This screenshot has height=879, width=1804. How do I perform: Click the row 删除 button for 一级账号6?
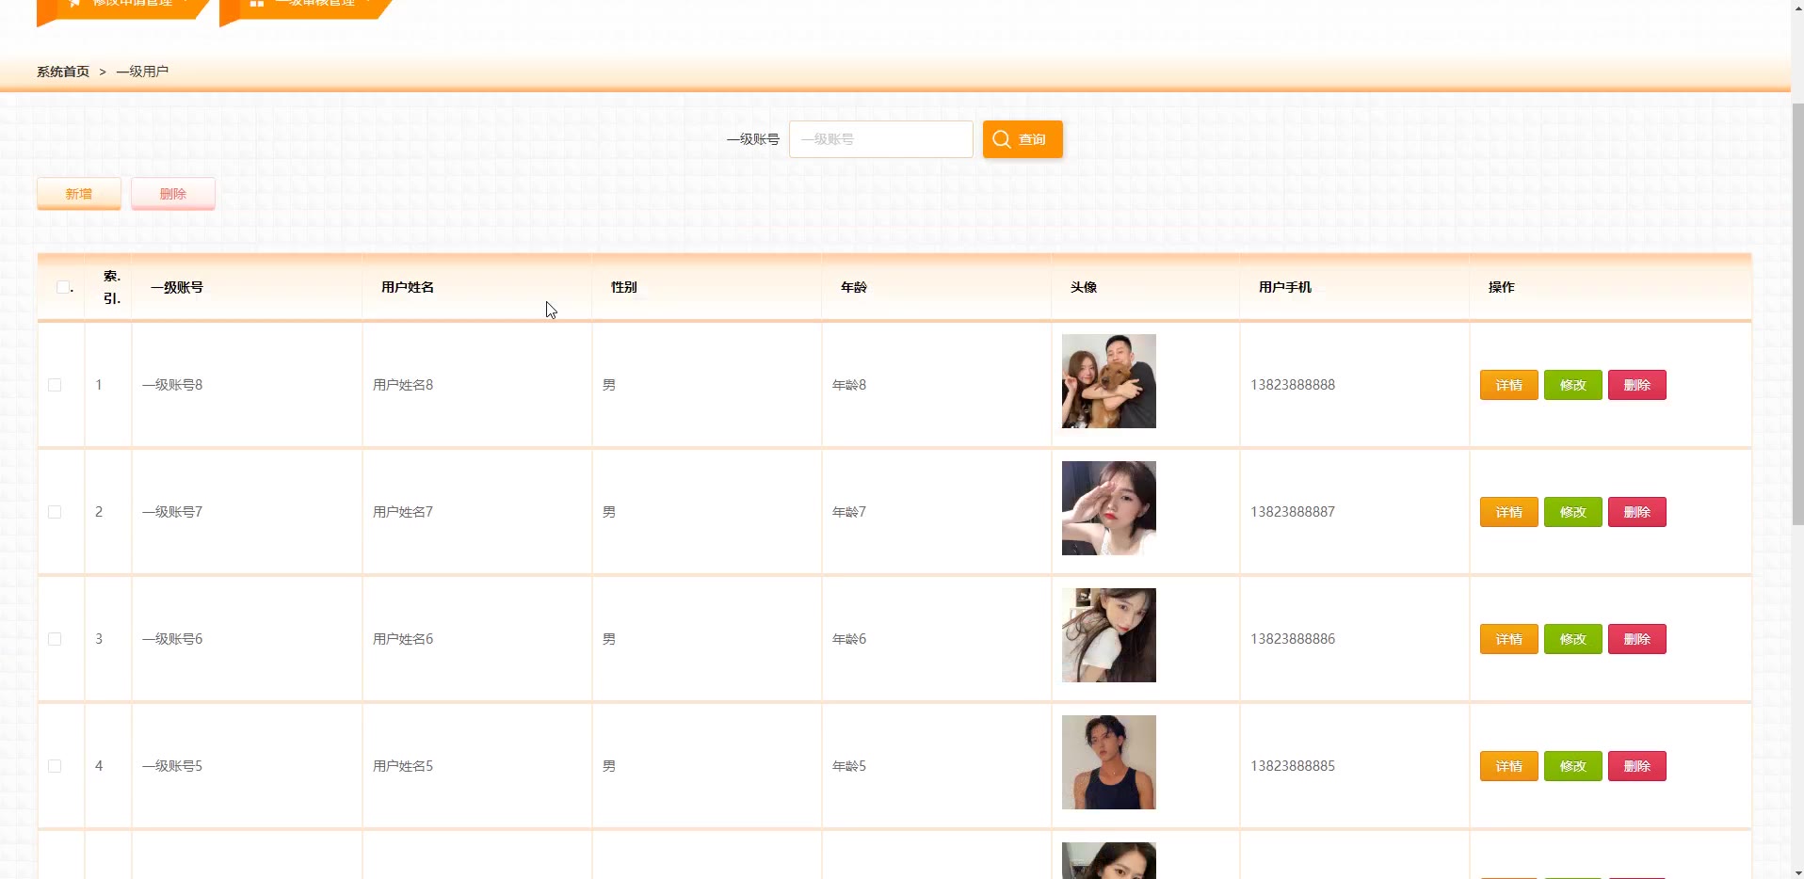click(1637, 639)
